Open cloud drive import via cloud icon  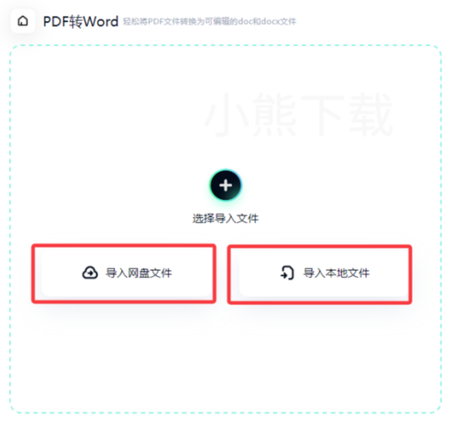tap(90, 273)
